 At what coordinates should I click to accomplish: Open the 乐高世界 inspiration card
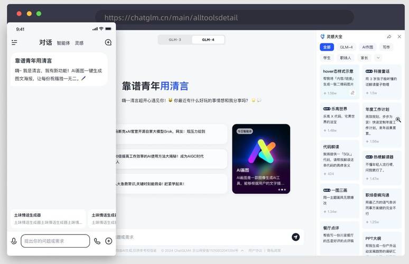coord(339,120)
